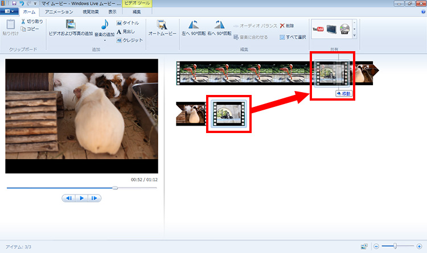This screenshot has width=427, height=253.
Task: Zoom in the timeline with plus button
Action: pos(419,247)
